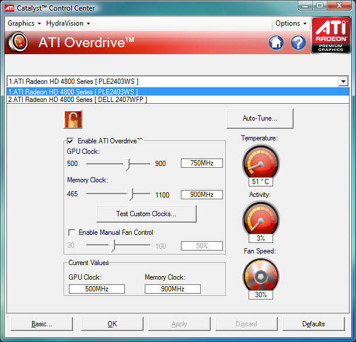
Task: Click the Memory Clock slider handle
Action: click(130, 194)
